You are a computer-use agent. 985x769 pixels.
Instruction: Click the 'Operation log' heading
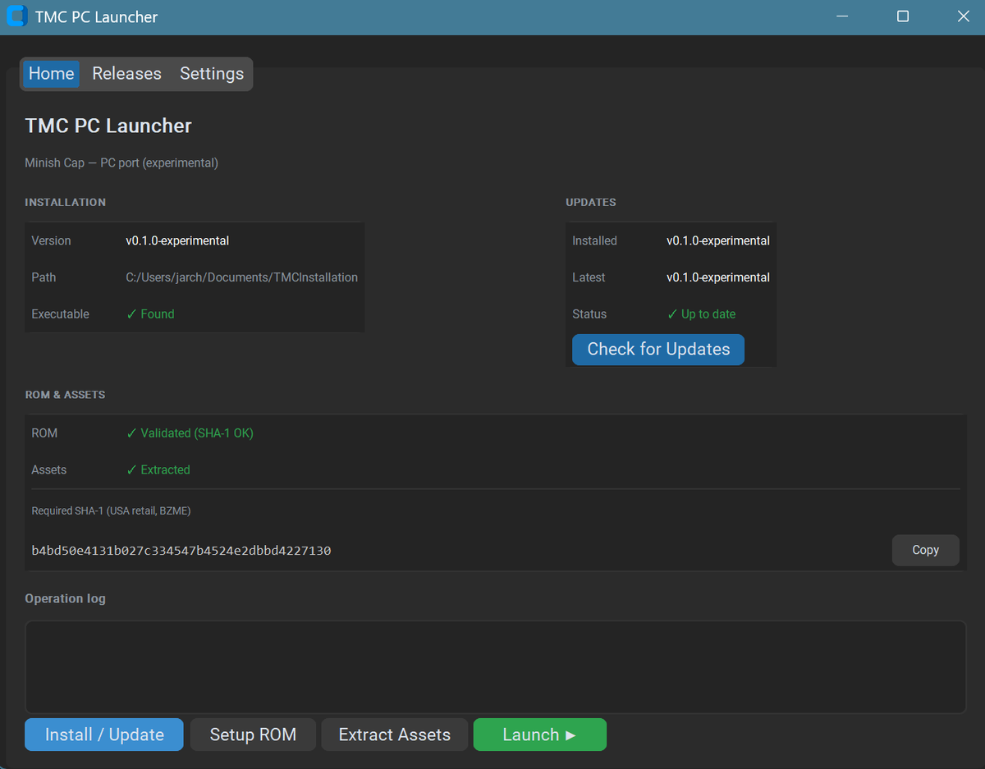click(x=65, y=598)
